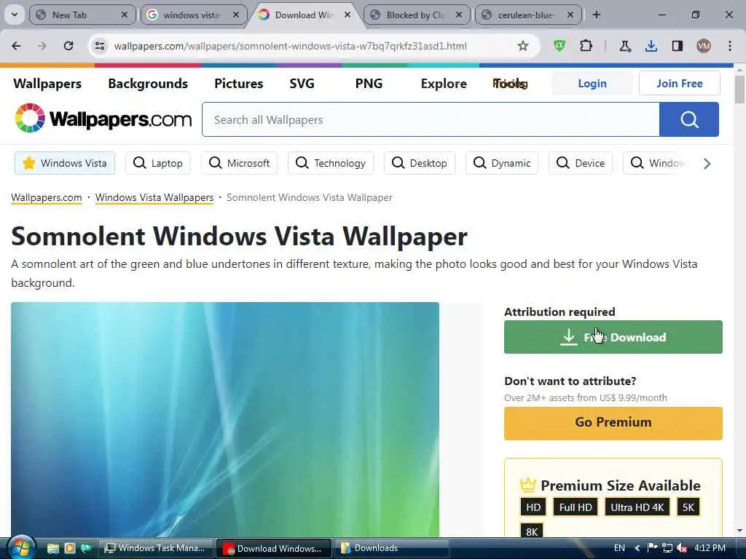Open a new tab with plus button
This screenshot has width=746, height=559.
[x=596, y=15]
